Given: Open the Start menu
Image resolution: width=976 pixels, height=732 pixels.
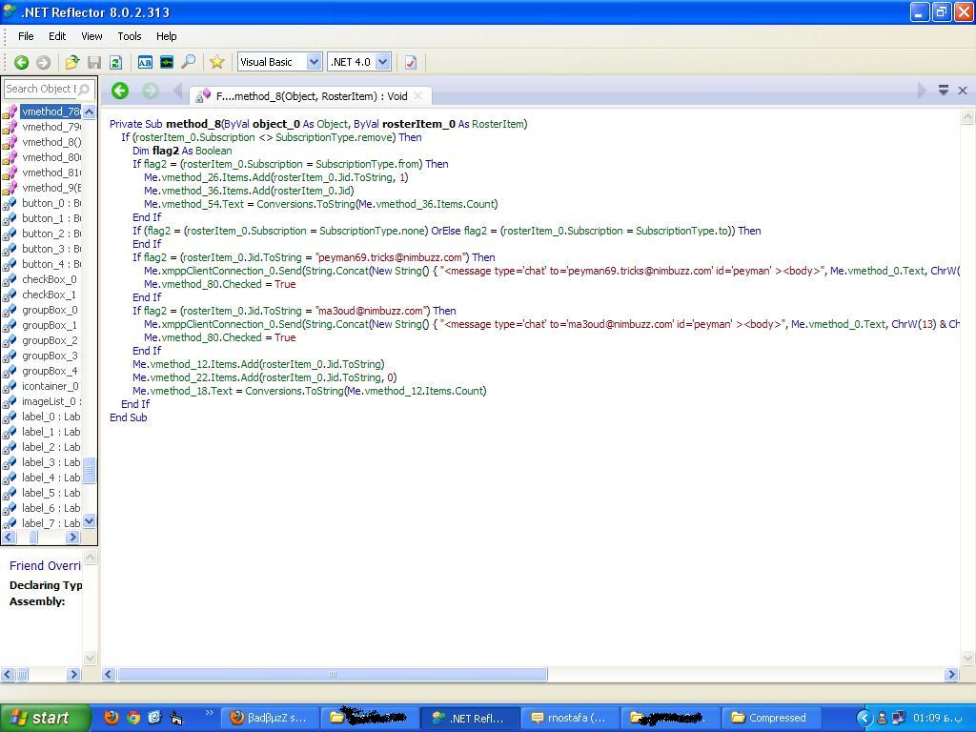Looking at the screenshot, I should 45,718.
